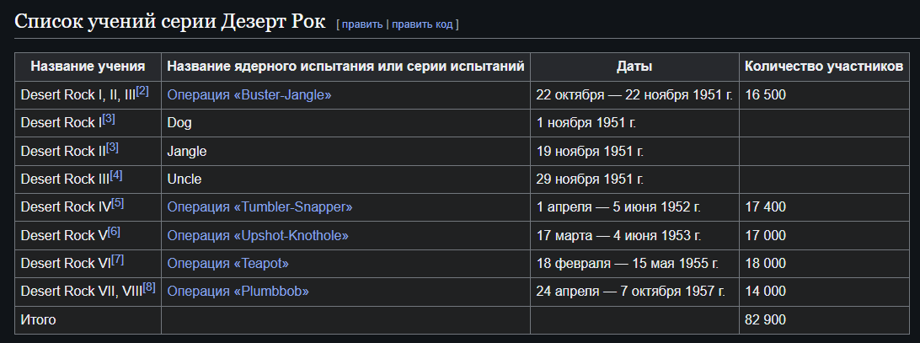This screenshot has width=920, height=343.
Task: Open the Операция «Teapot» article link
Action: (x=228, y=263)
